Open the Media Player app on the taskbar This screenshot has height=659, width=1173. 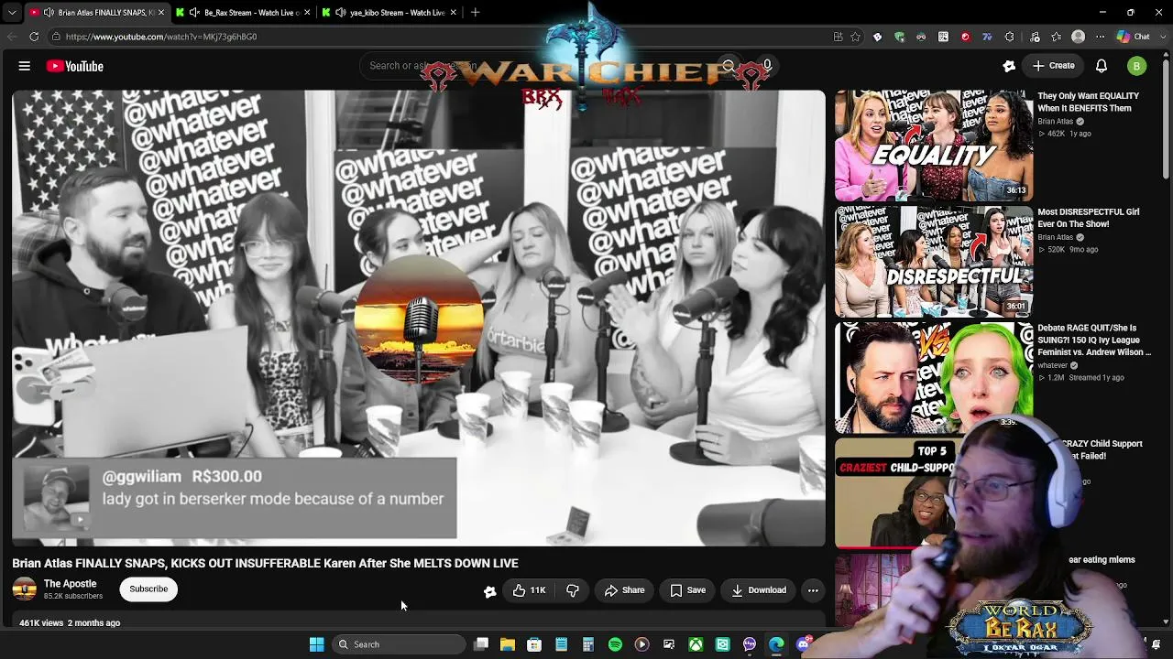[x=641, y=644]
